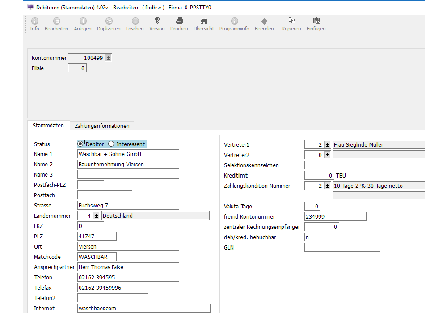Click the Info toolbar icon

click(34, 21)
